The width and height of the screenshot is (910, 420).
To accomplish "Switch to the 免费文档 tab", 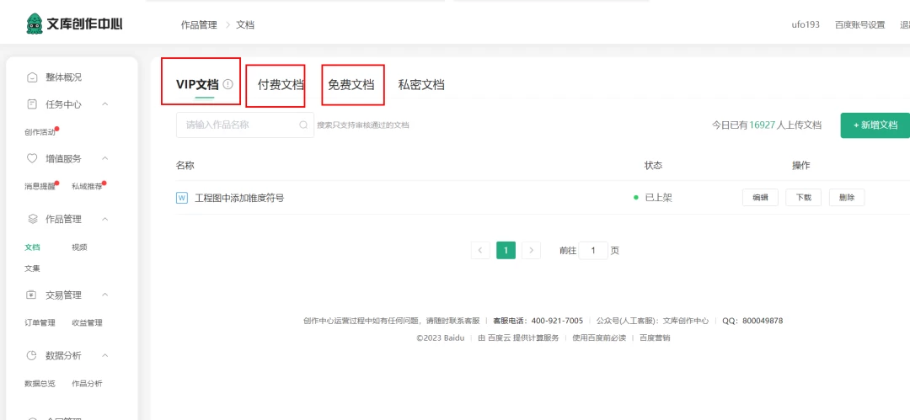I will [351, 85].
